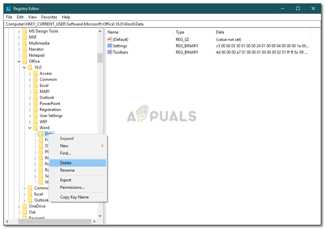The width and height of the screenshot is (325, 229).
Task: Open the New submenu in context menu
Action: (78, 146)
